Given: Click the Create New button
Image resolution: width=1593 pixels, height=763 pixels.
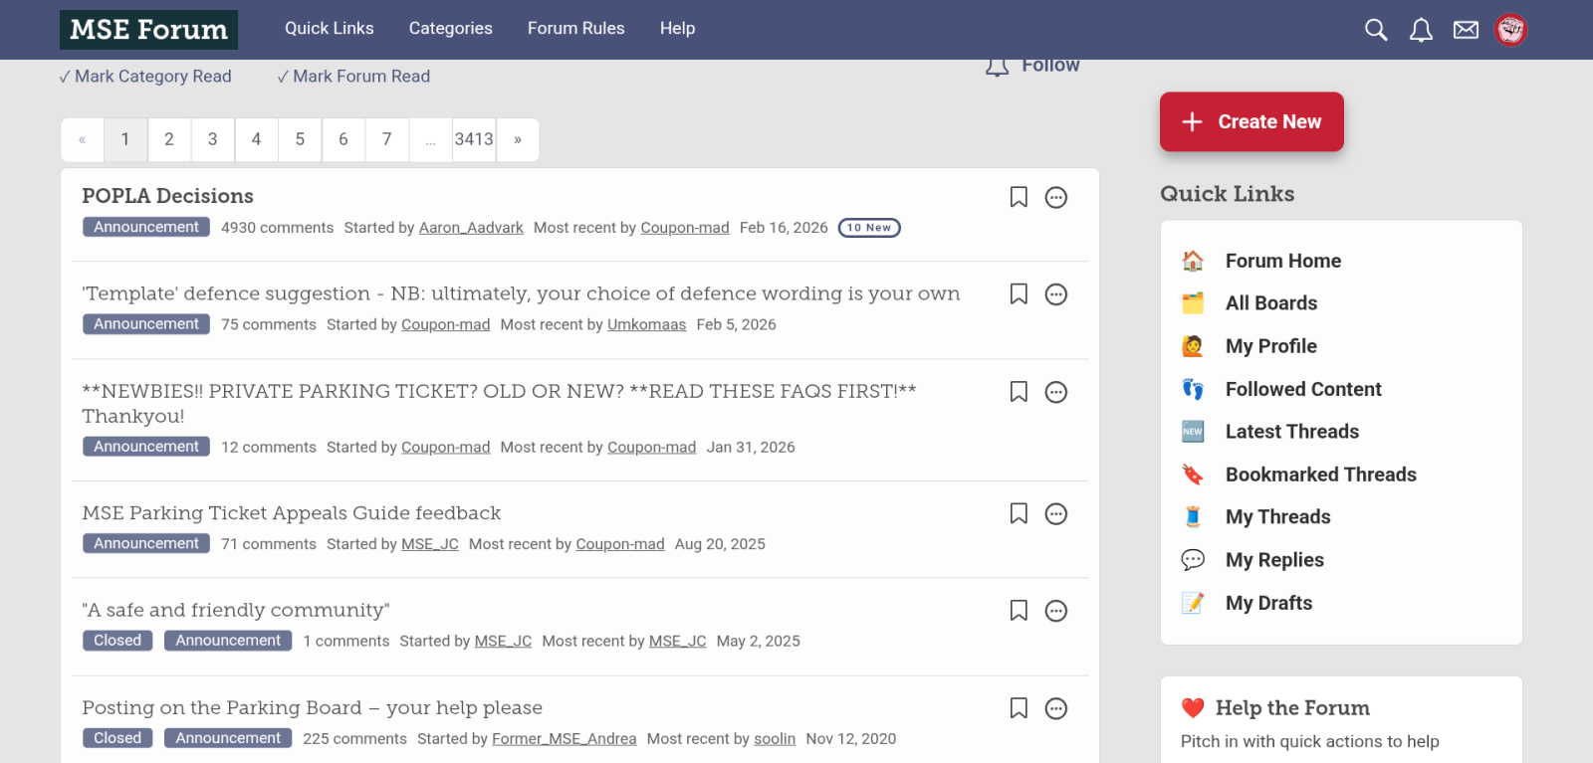Looking at the screenshot, I should [1252, 121].
